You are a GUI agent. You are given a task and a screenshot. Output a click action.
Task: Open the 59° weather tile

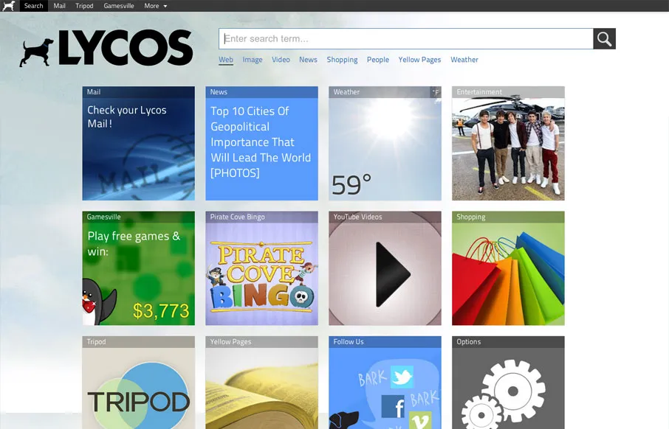click(385, 143)
